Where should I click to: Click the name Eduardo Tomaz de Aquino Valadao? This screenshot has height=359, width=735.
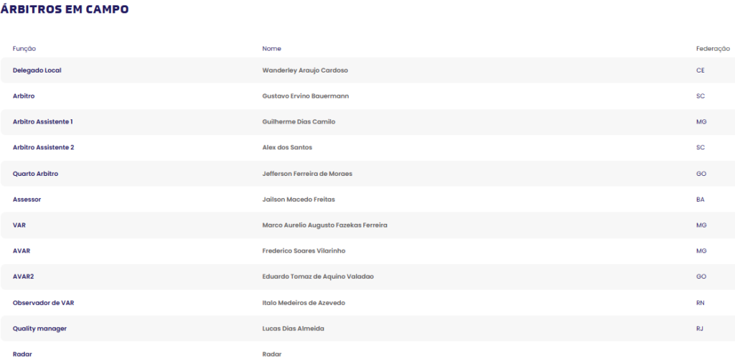[x=318, y=277]
